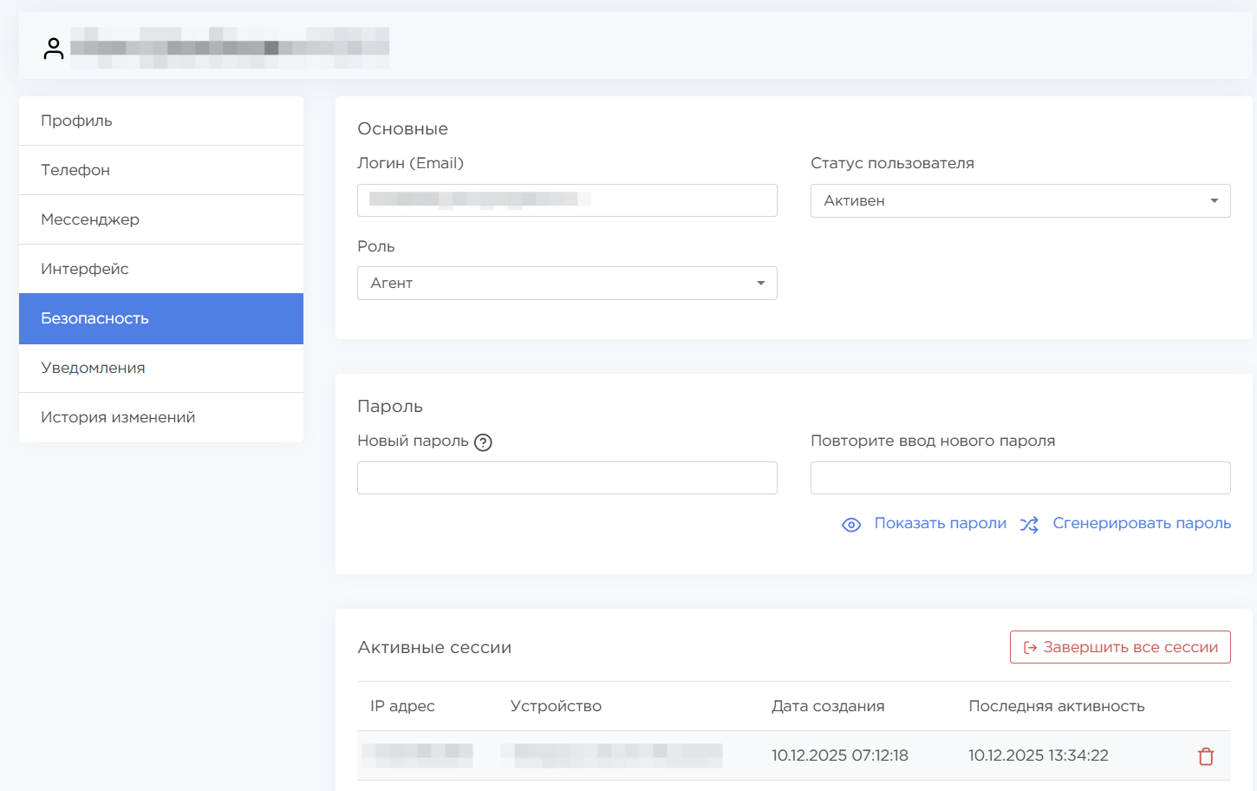Open the Уведомления section
The width and height of the screenshot is (1257, 791).
click(161, 368)
